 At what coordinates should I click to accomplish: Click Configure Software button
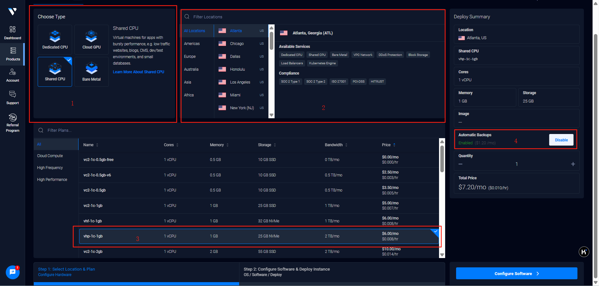coord(516,273)
